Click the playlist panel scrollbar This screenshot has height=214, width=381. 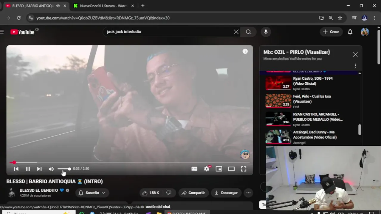click(x=360, y=130)
